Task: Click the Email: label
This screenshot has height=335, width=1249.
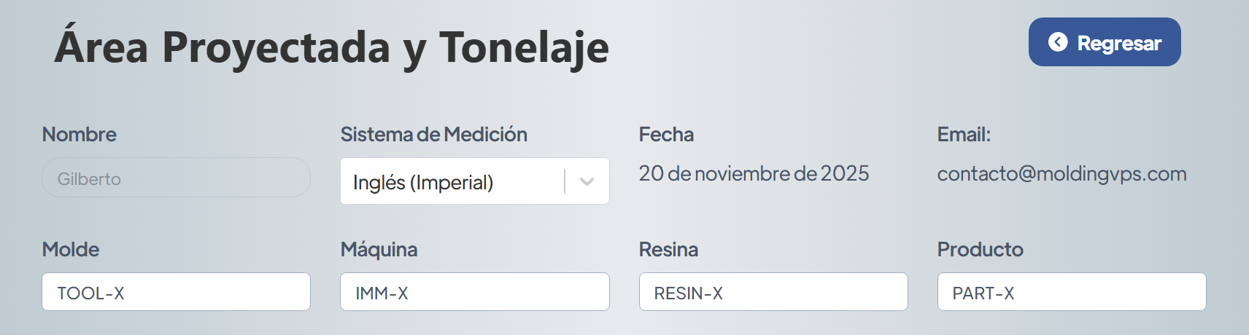Action: [x=964, y=135]
